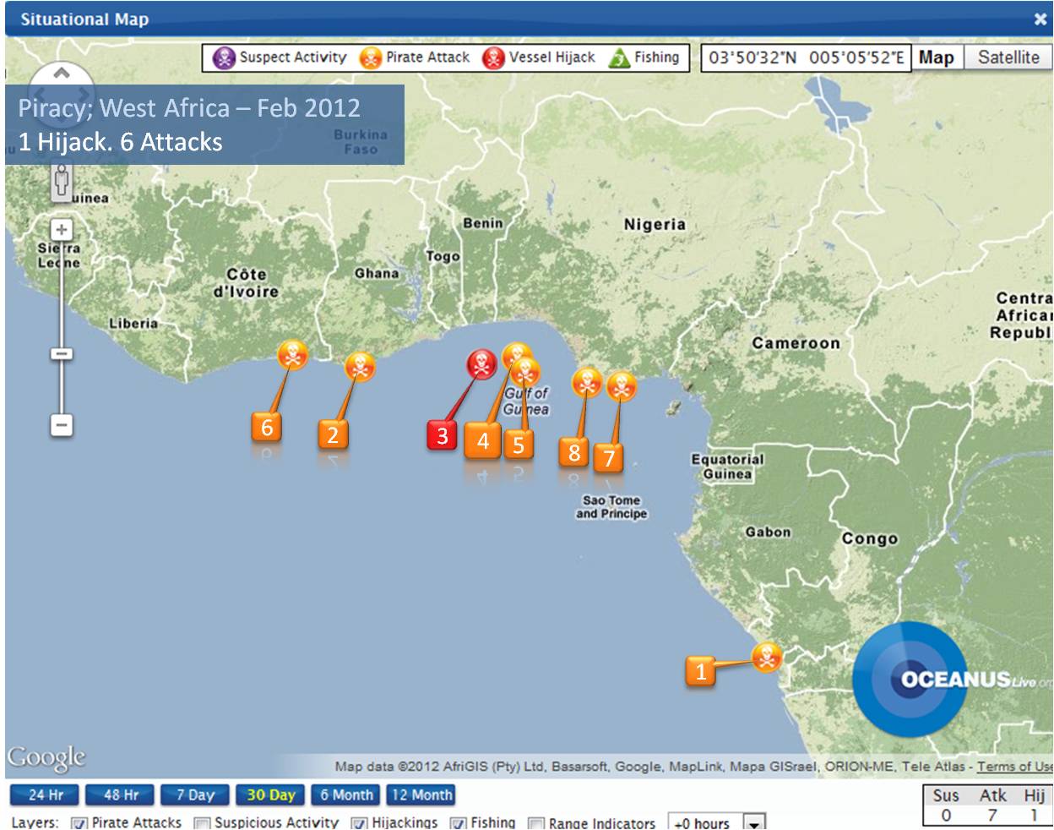
Task: Select the 48 Hr time range
Action: click(x=121, y=795)
